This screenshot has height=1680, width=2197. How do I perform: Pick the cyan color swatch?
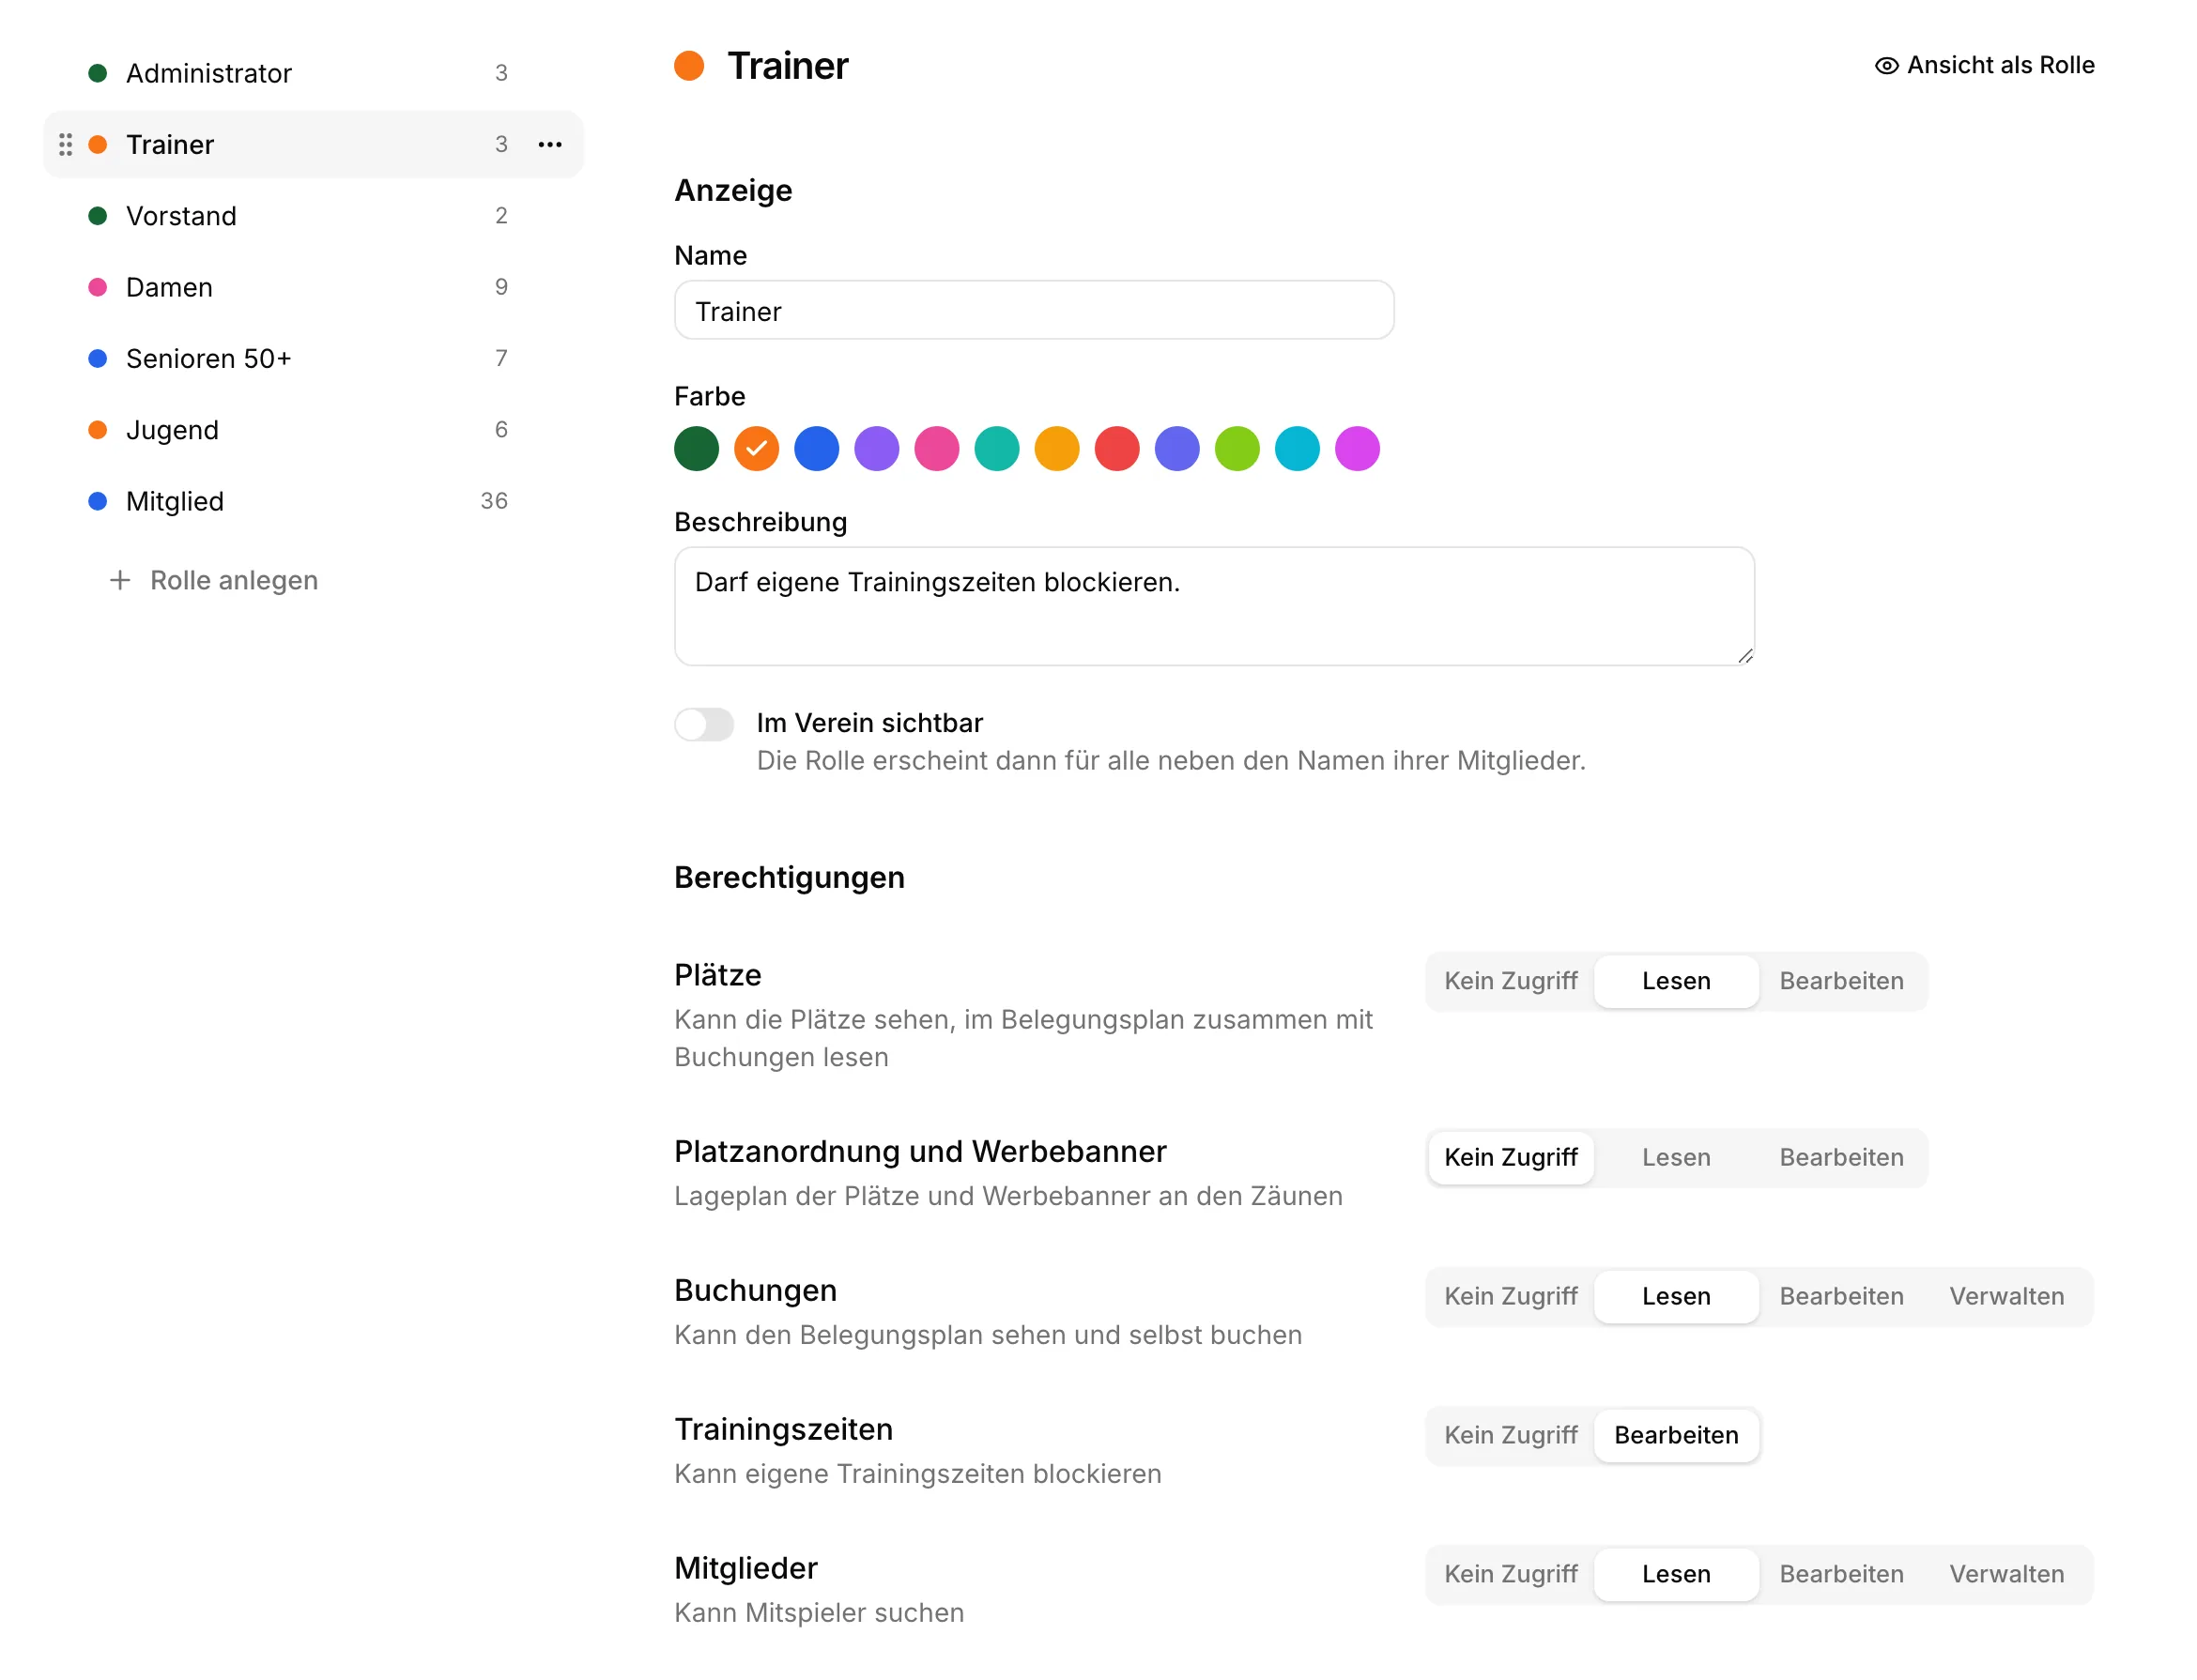1297,448
